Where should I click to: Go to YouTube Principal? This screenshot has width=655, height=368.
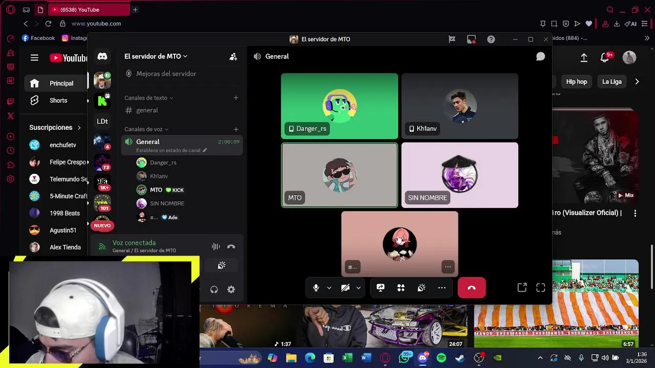[x=55, y=83]
